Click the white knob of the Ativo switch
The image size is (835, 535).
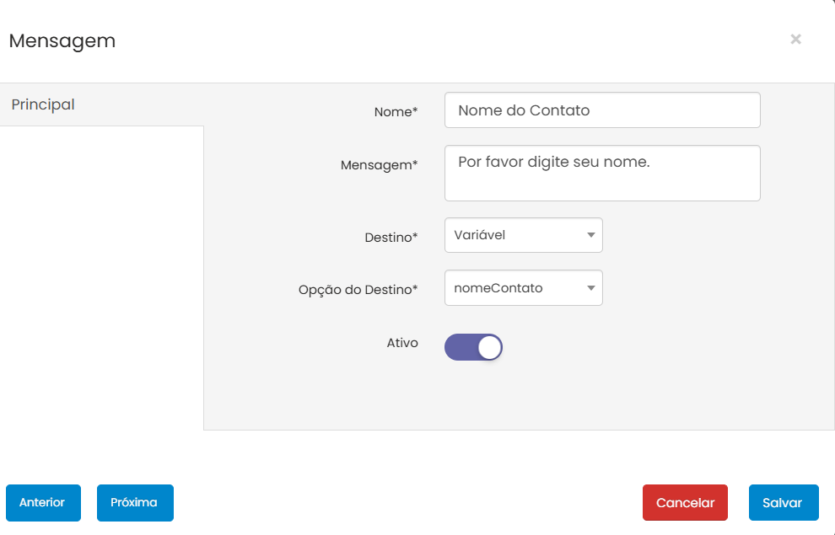489,346
